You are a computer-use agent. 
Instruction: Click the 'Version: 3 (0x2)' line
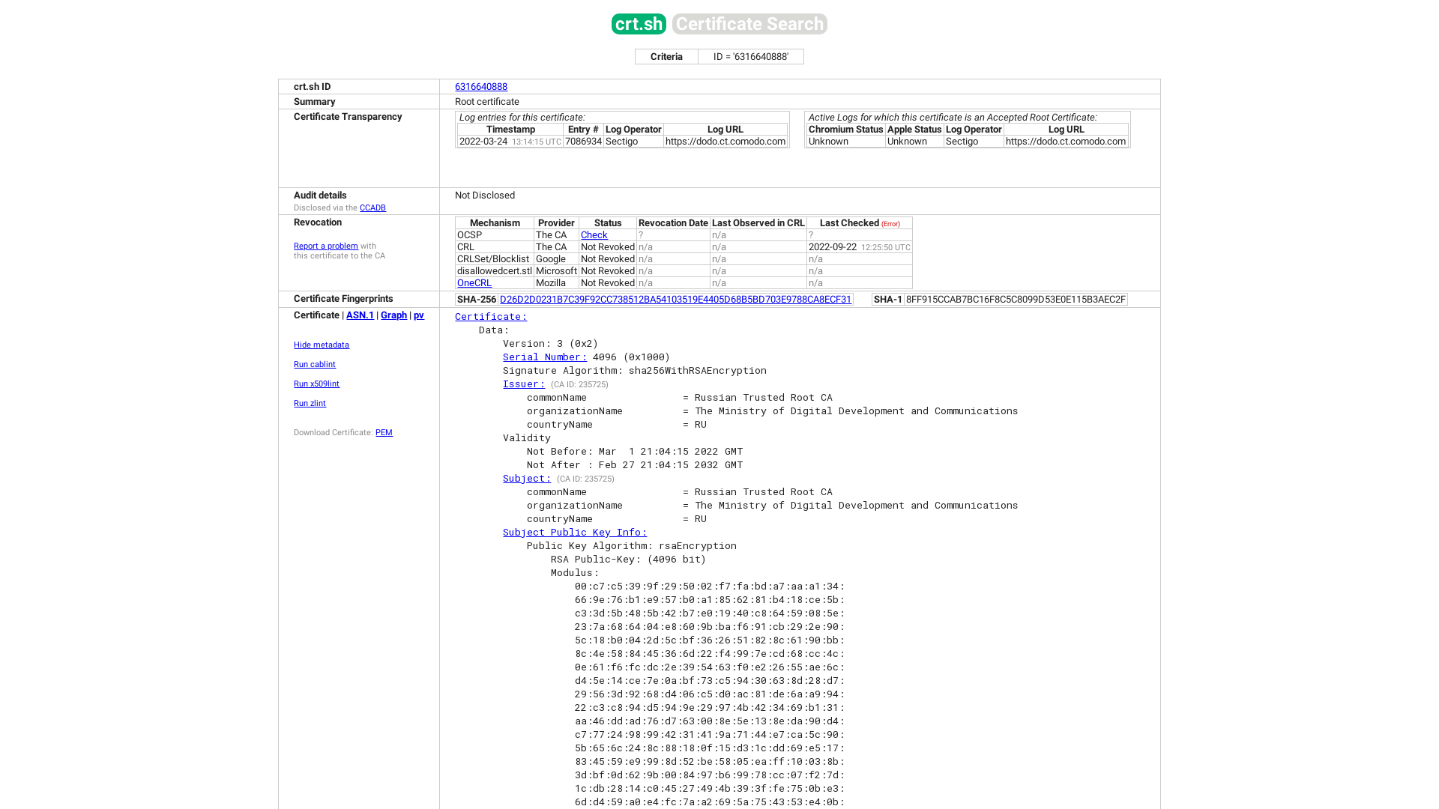point(551,344)
